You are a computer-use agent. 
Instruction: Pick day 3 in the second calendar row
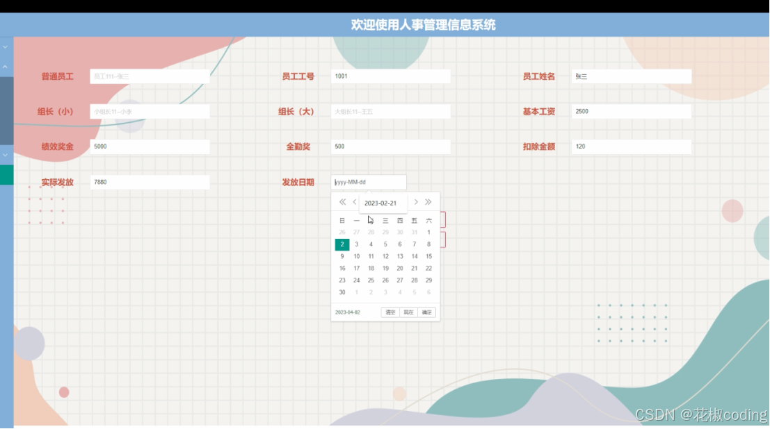(357, 244)
